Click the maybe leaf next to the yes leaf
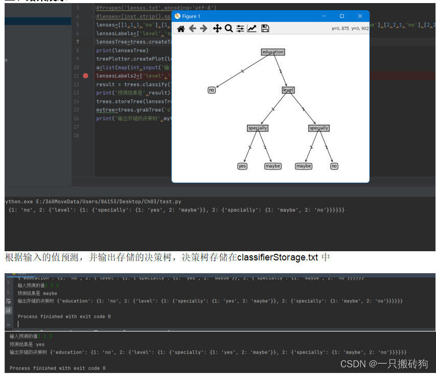436x374 pixels. 273,166
